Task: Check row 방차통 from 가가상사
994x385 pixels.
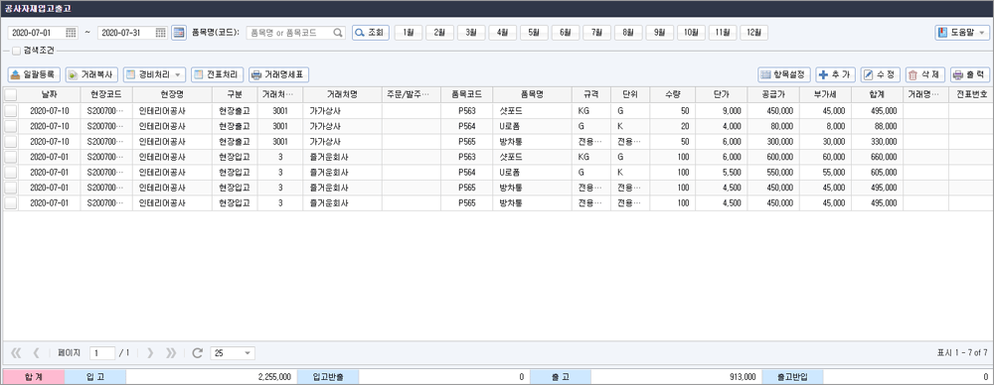Action: [x=11, y=142]
